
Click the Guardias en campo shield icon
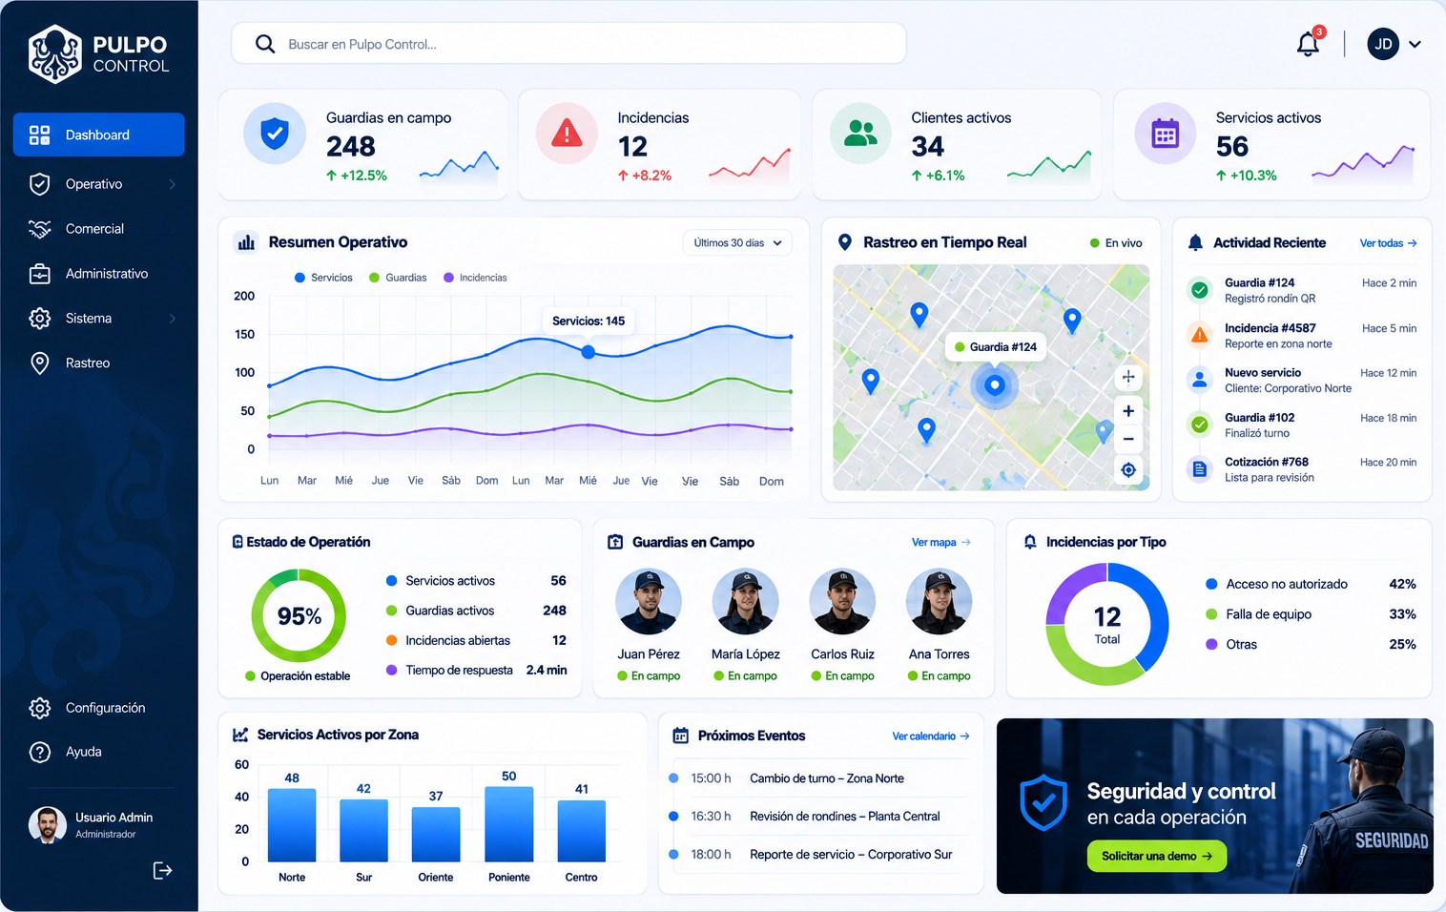coord(275,134)
